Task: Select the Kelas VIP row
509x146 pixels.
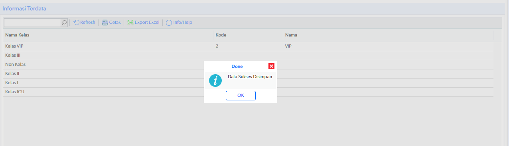Action: 248,46
